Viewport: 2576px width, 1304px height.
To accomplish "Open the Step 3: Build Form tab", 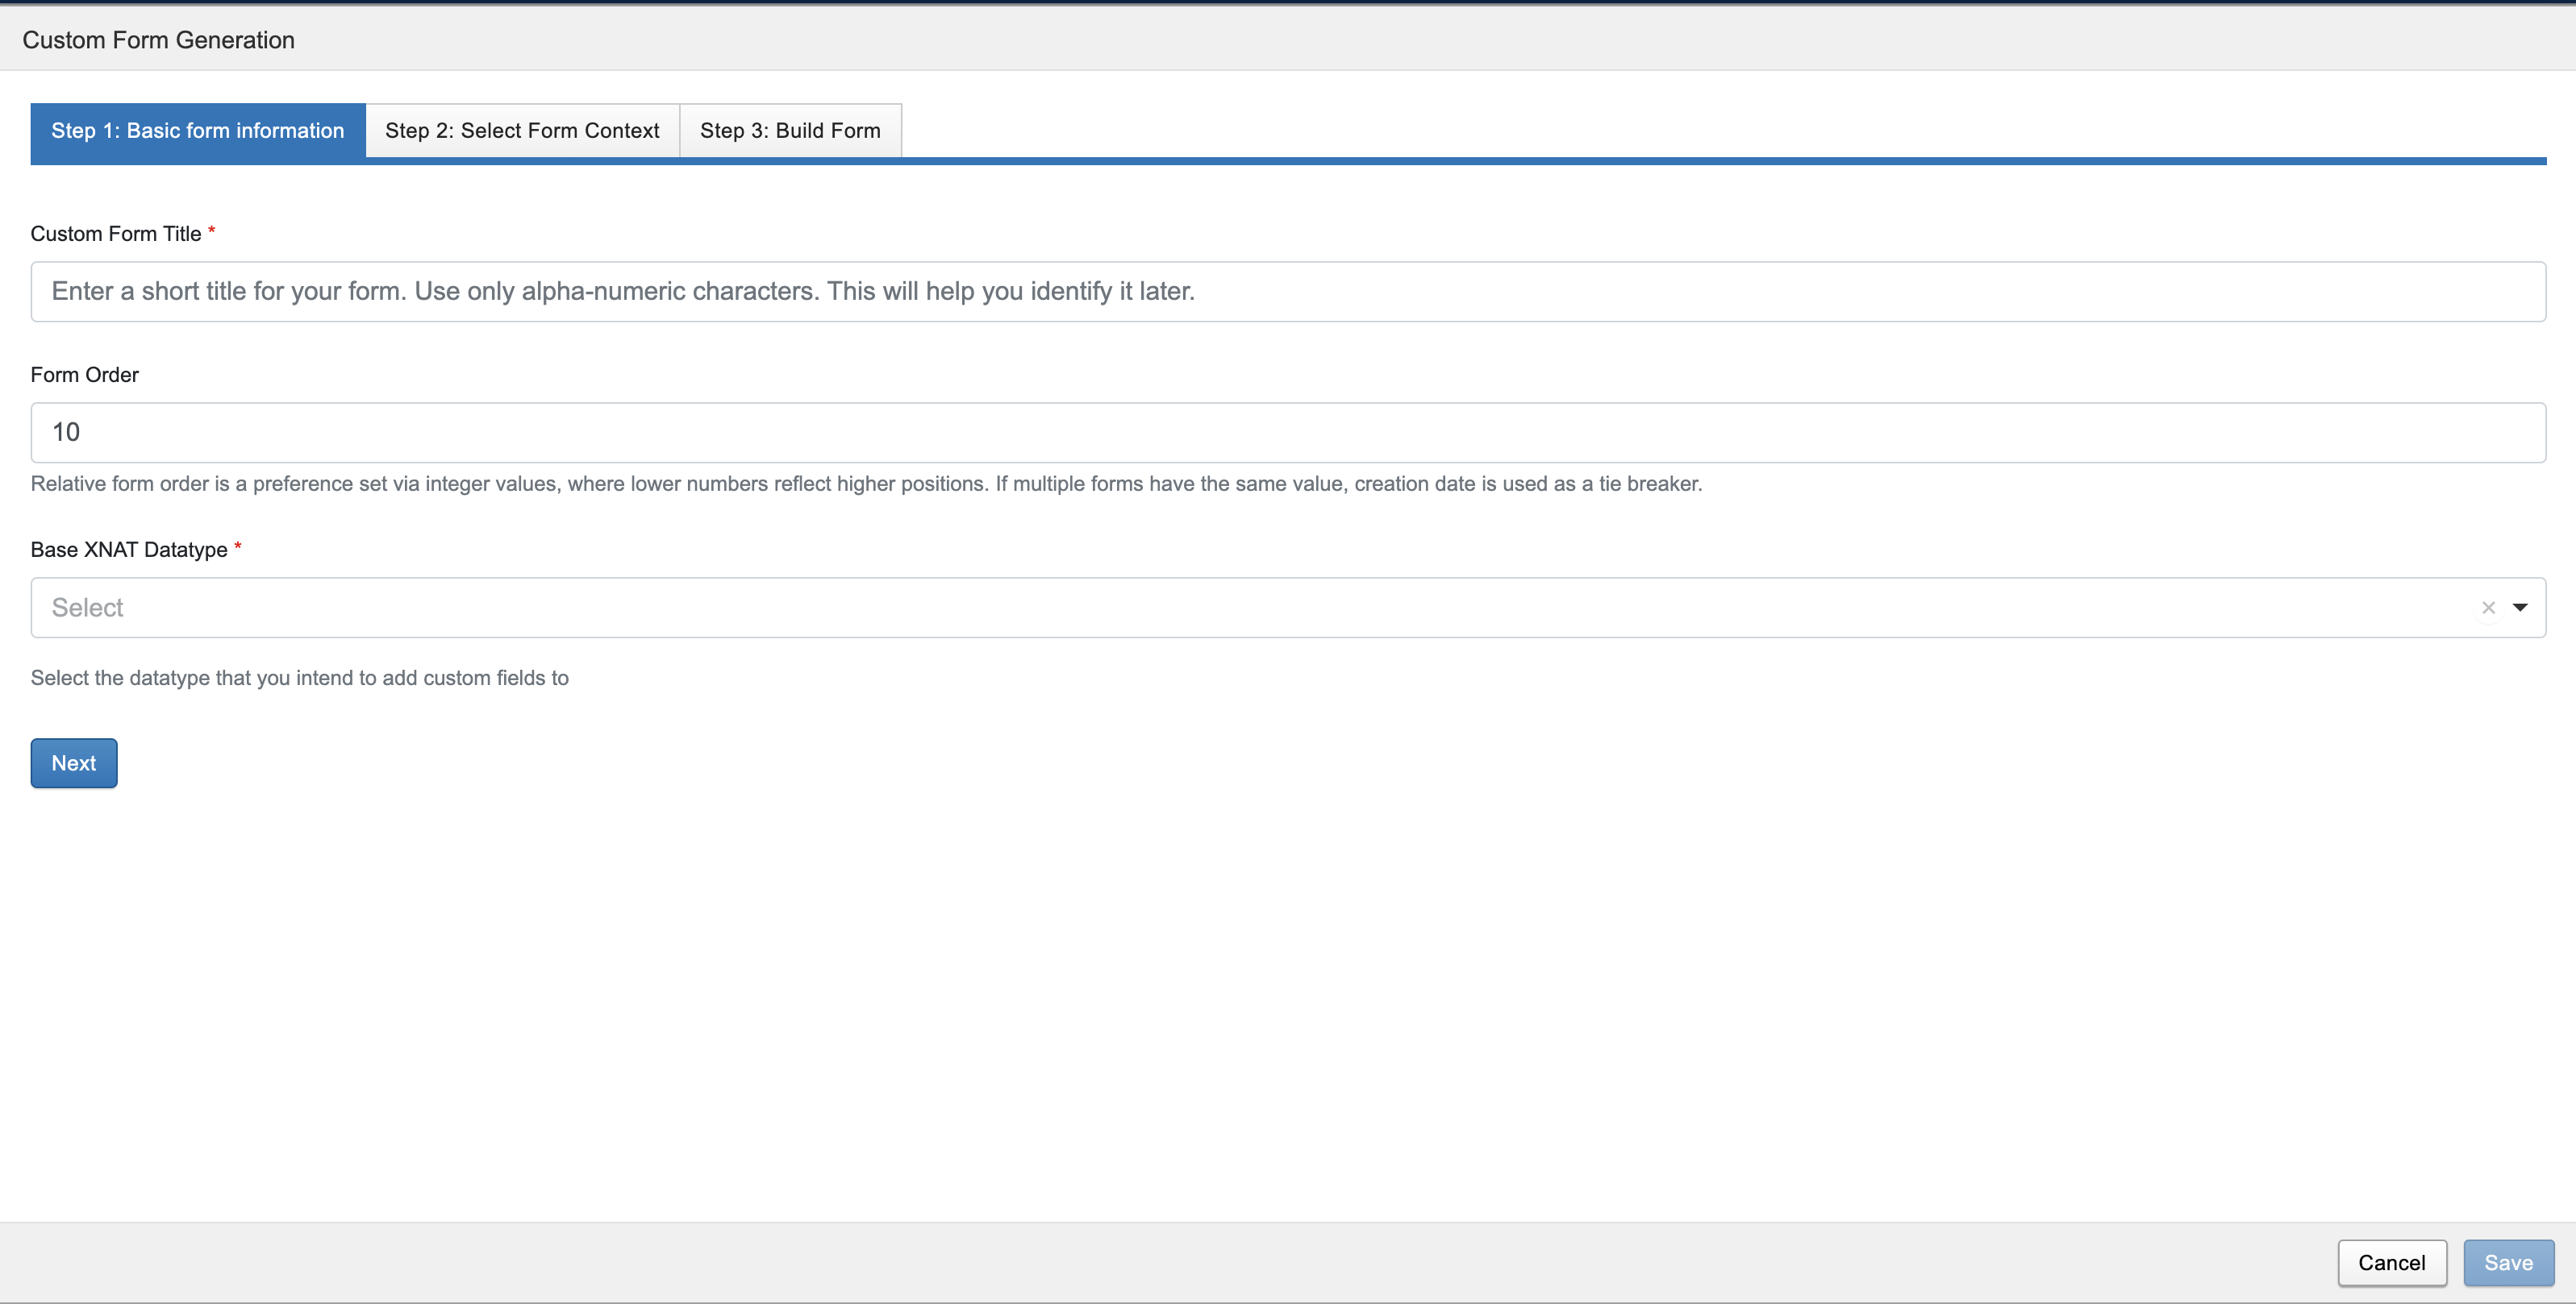I will click(790, 131).
